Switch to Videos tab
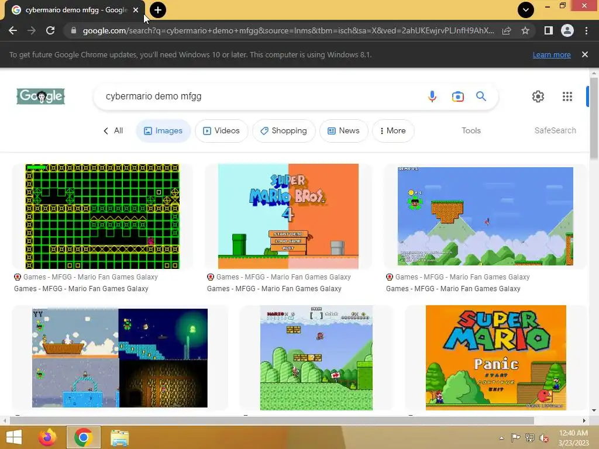Viewport: 599px width, 449px height. coord(222,130)
